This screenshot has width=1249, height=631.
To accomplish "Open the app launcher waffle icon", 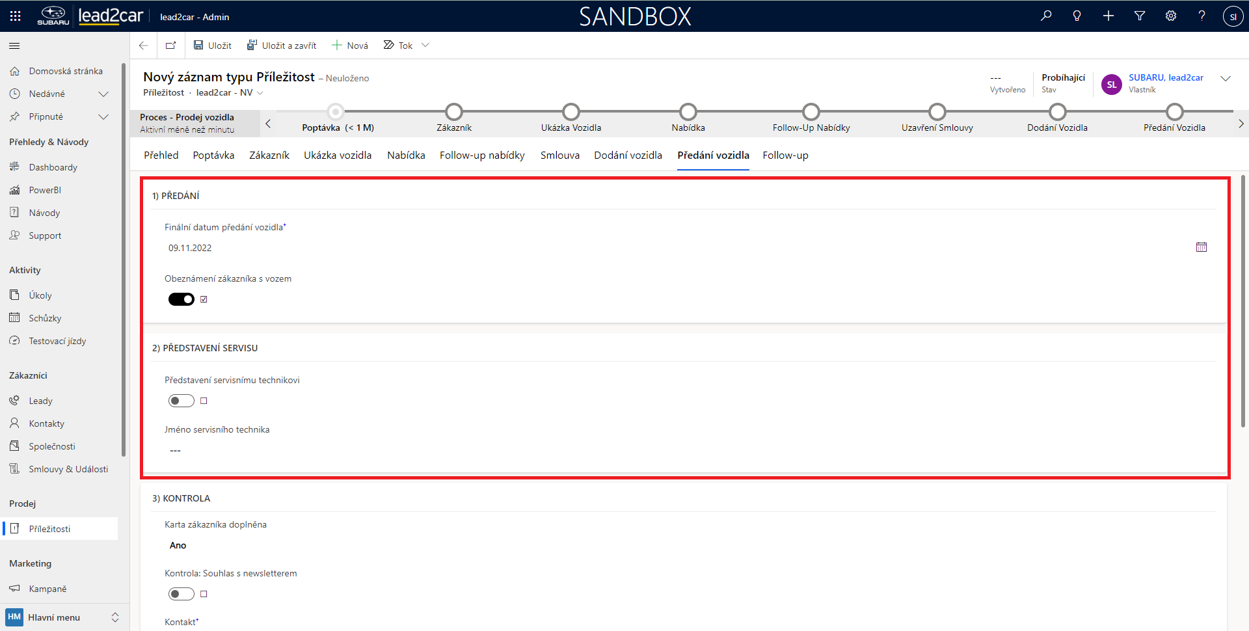I will coord(16,16).
